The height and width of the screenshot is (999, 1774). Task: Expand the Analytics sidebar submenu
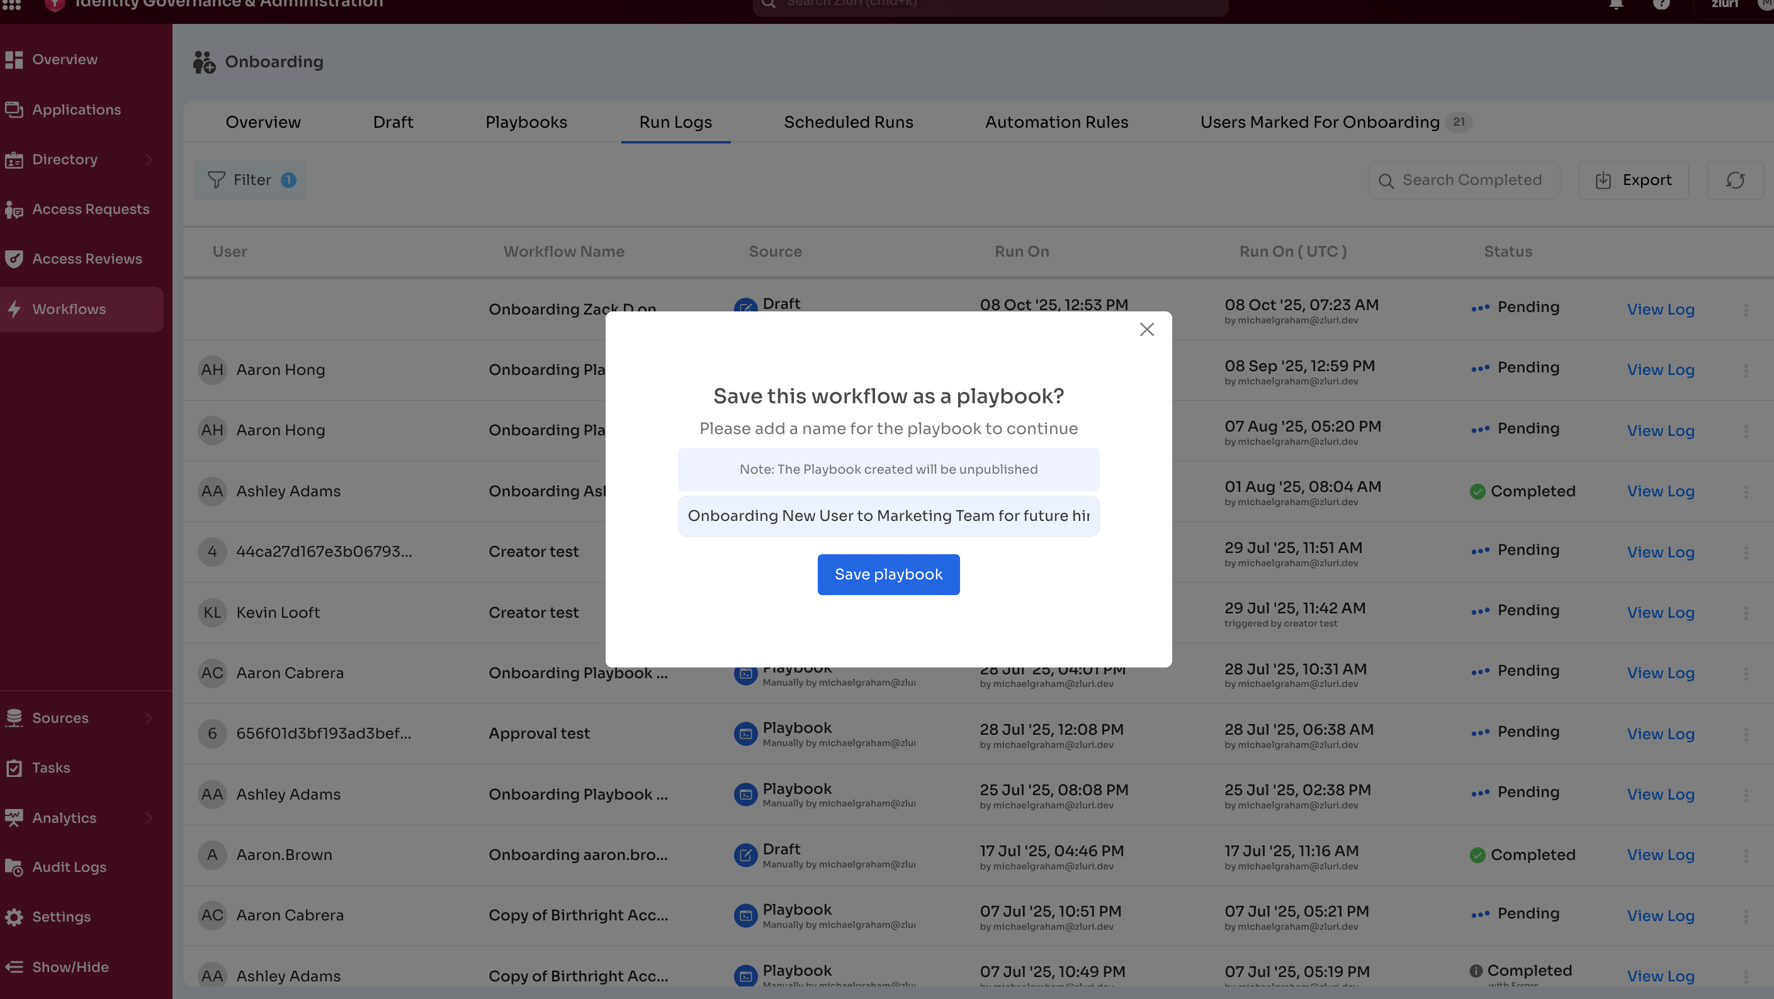149,818
